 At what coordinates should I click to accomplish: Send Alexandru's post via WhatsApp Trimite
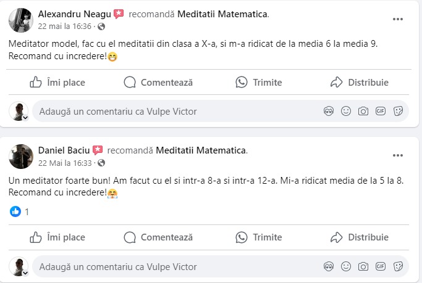tap(258, 82)
